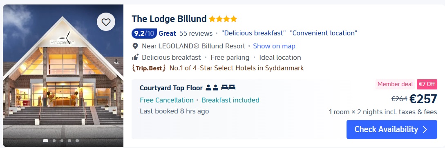Open The Lodge Billund hotel title
This screenshot has height=148, width=445.
(x=169, y=19)
